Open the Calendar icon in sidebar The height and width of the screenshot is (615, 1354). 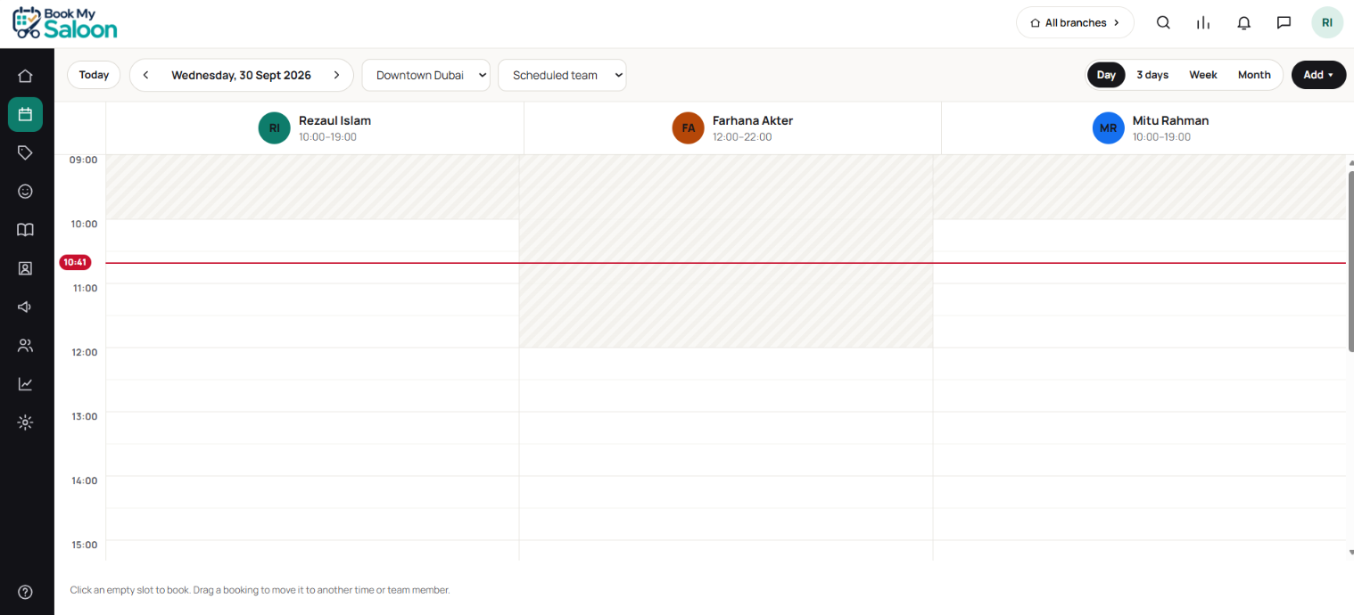click(25, 114)
